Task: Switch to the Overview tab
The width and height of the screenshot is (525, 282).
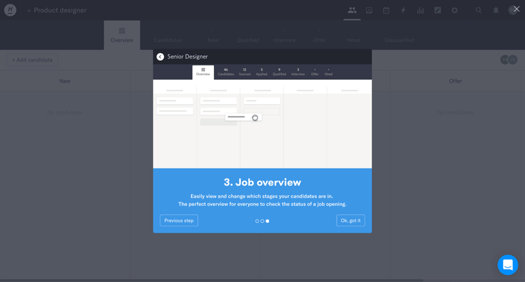Action: tap(122, 35)
